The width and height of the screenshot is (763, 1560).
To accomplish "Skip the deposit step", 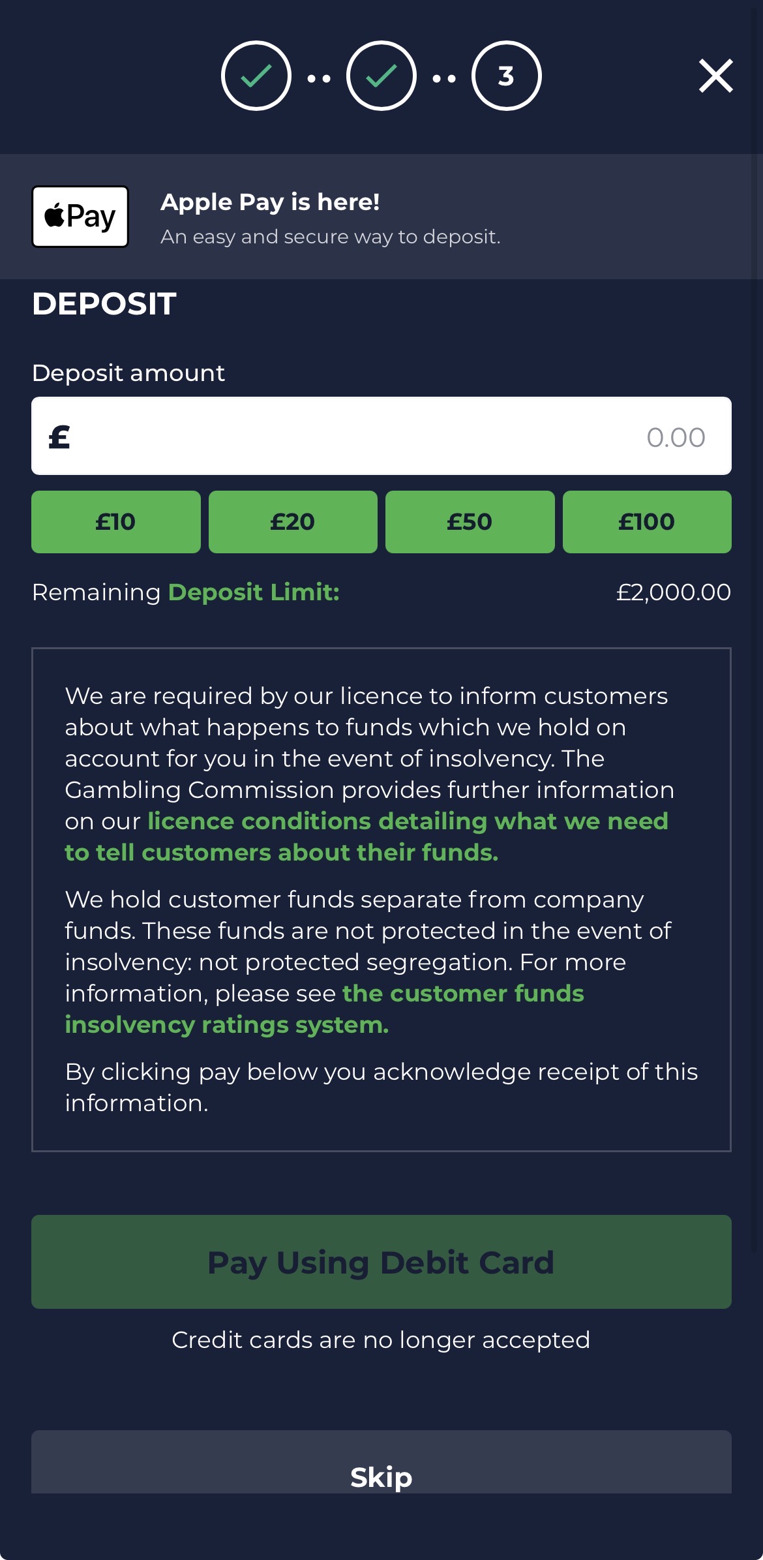I will pyautogui.click(x=381, y=1476).
